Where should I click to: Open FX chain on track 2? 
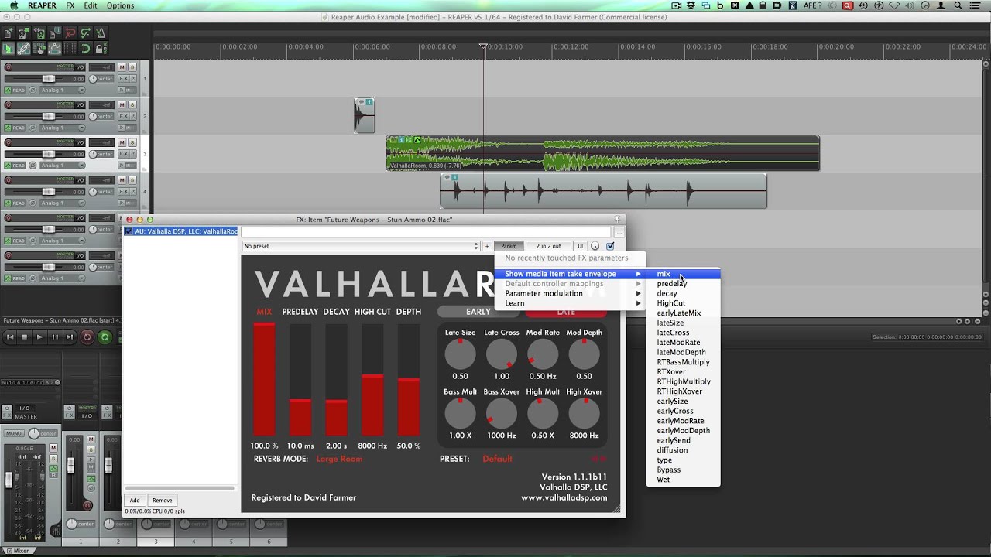122,116
